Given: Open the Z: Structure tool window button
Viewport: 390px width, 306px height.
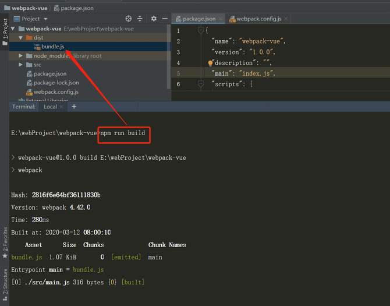Looking at the screenshot, I should (x=5, y=285).
